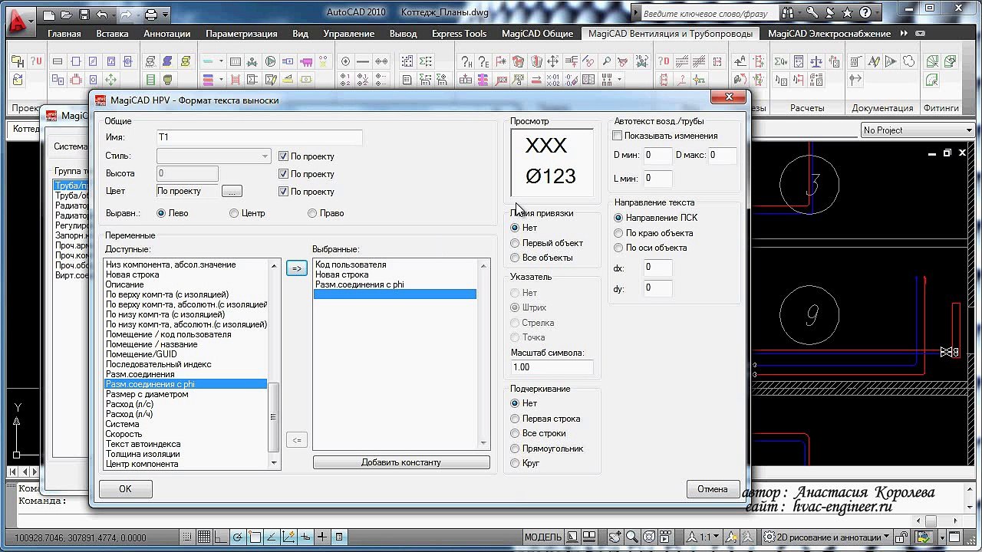The image size is (982, 552).
Task: Select 'Круг' underline option
Action: coord(516,463)
